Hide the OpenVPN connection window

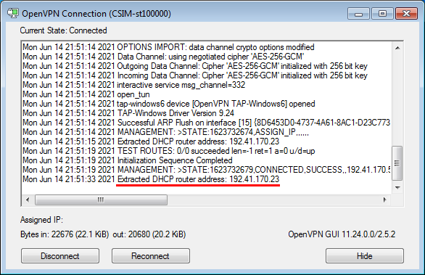[365, 255]
